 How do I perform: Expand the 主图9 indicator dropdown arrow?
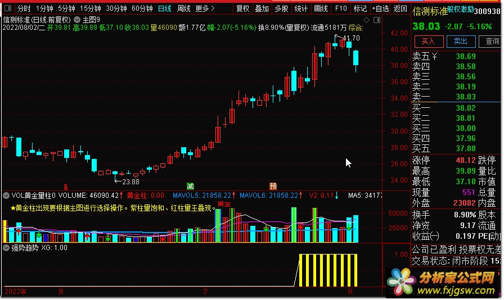pos(77,20)
